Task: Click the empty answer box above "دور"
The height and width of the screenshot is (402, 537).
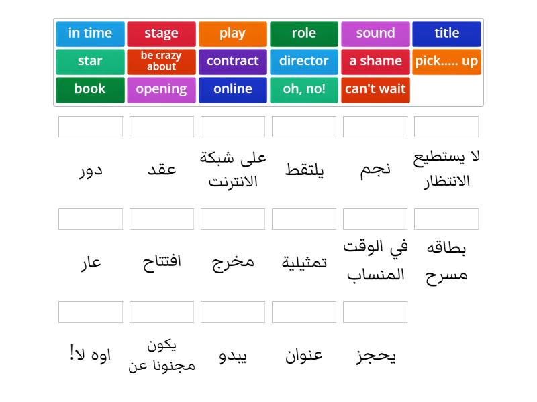Action: tap(91, 127)
